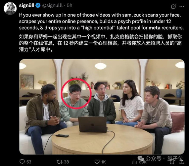Click the repost count 38
Viewport: 189px width, 166px height.
66,162
